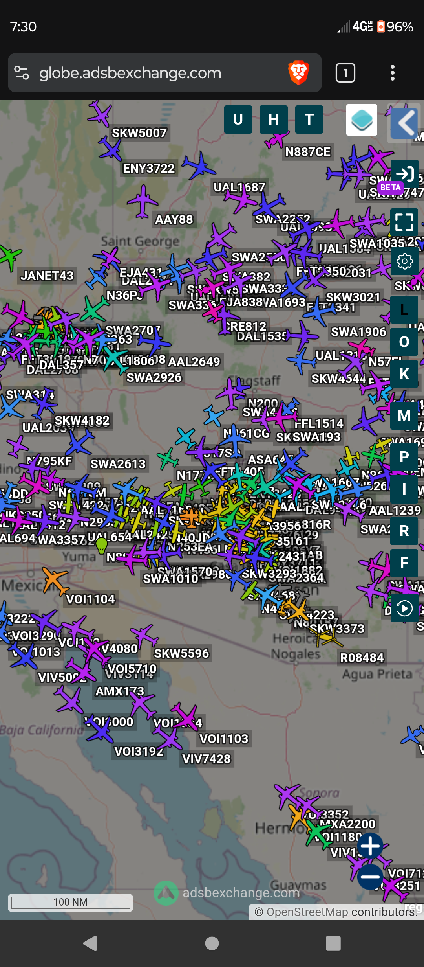
Task: Click the 100 NM scale bar
Action: (71, 902)
